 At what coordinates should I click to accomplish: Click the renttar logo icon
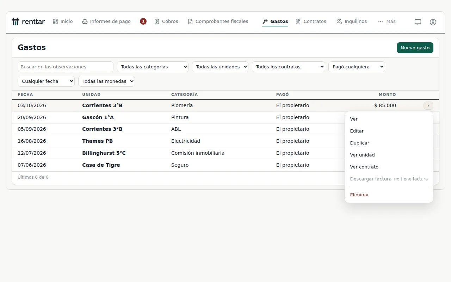(x=15, y=22)
